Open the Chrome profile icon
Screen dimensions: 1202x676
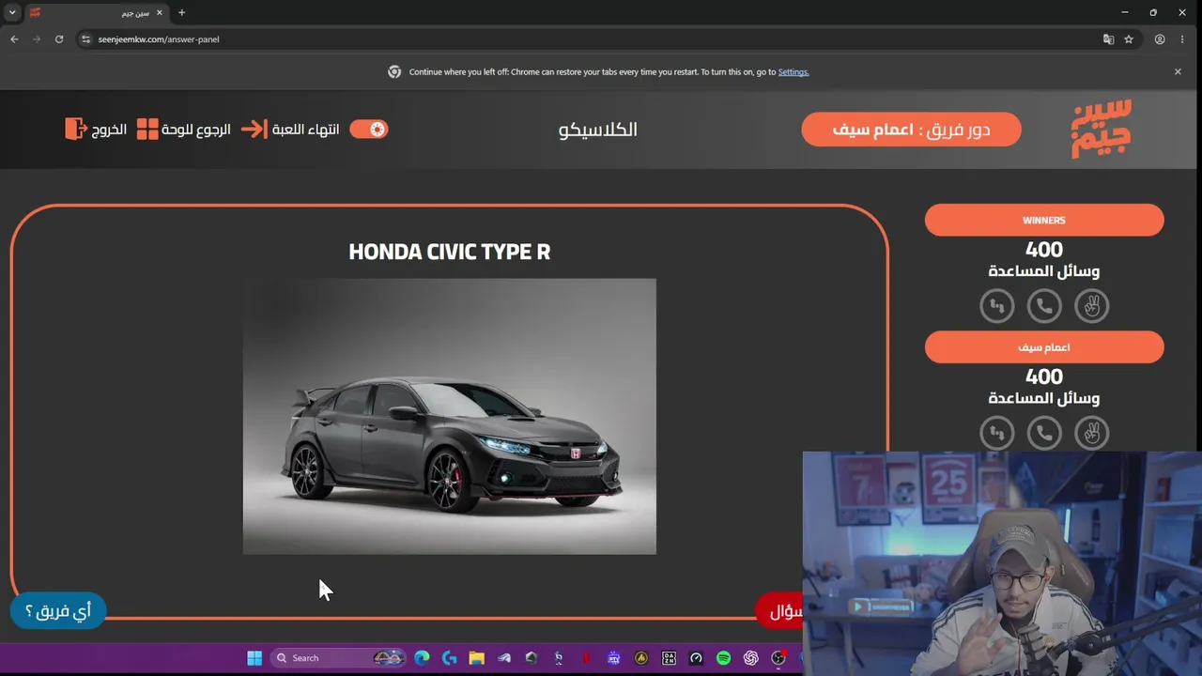(x=1160, y=39)
